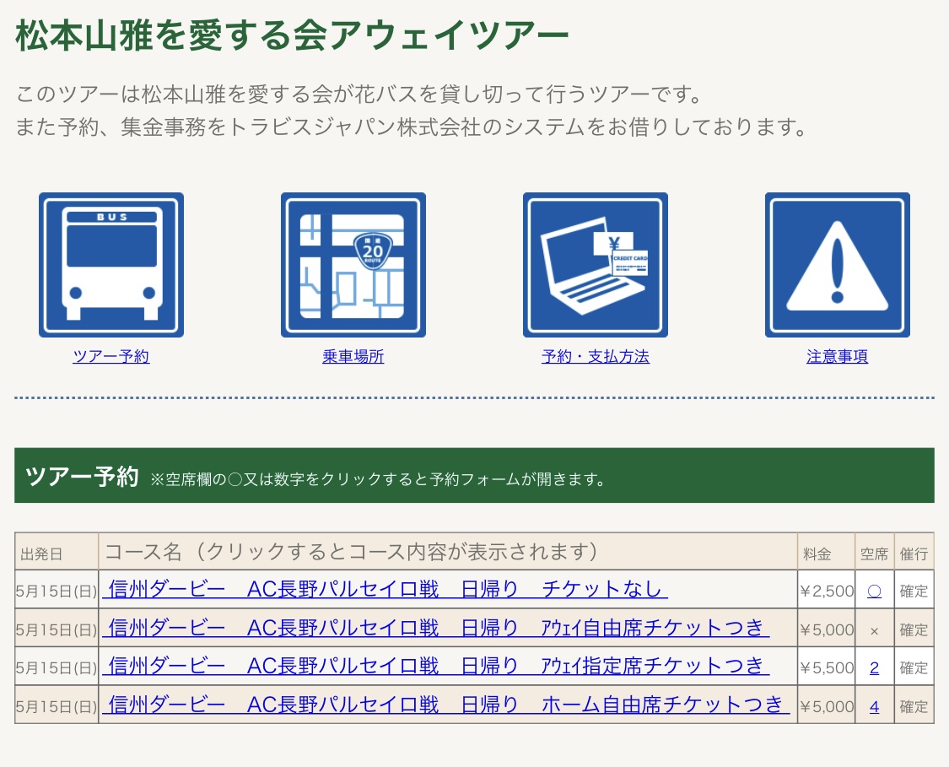Click the ¥2,500 price cell
The height and width of the screenshot is (767, 949).
point(826,591)
